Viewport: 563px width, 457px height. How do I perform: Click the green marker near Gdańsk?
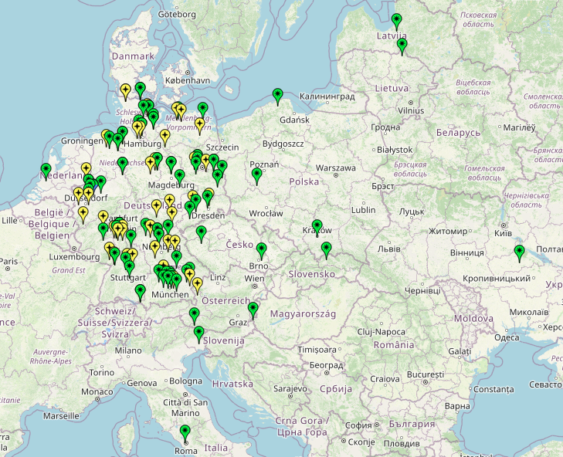[278, 96]
